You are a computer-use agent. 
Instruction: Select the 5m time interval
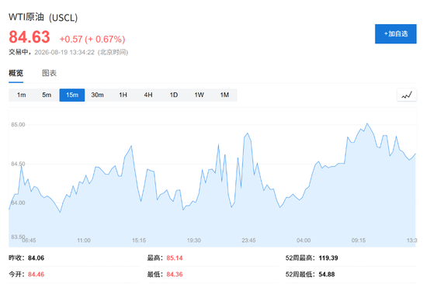47,95
